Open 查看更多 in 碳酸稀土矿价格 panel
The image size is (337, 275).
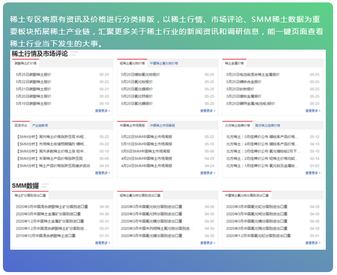[102, 110]
